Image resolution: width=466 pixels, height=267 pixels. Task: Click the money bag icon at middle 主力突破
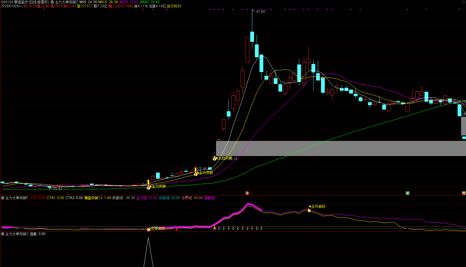coord(196,174)
